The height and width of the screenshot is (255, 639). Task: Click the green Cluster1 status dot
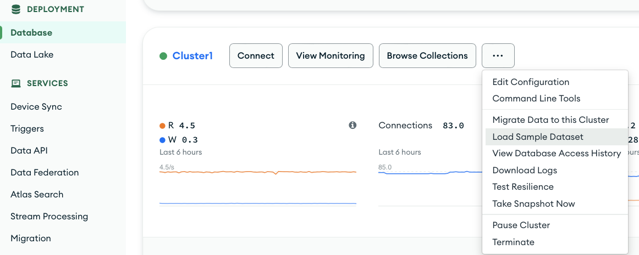pyautogui.click(x=163, y=56)
